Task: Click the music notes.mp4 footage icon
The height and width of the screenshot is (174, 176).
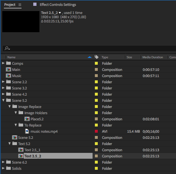Action: pyautogui.click(x=27, y=131)
